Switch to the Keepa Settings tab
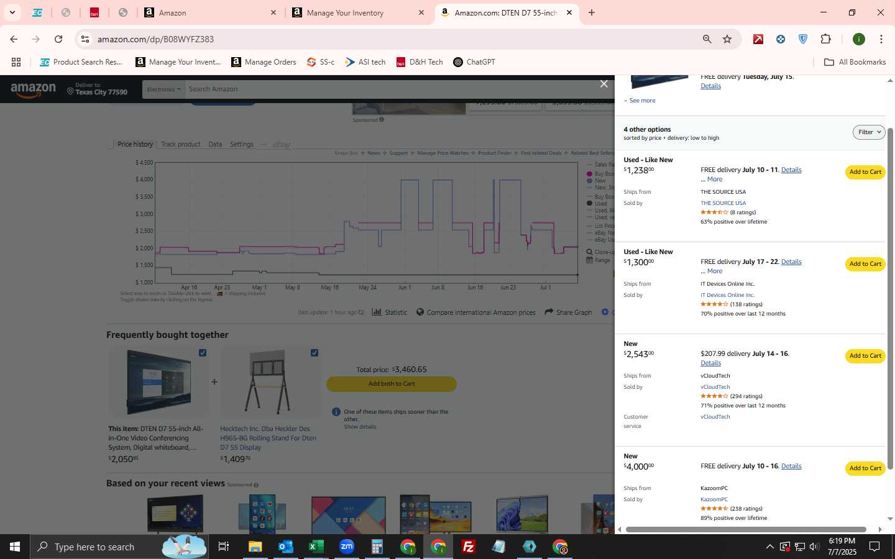Image resolution: width=895 pixels, height=559 pixels. point(242,144)
